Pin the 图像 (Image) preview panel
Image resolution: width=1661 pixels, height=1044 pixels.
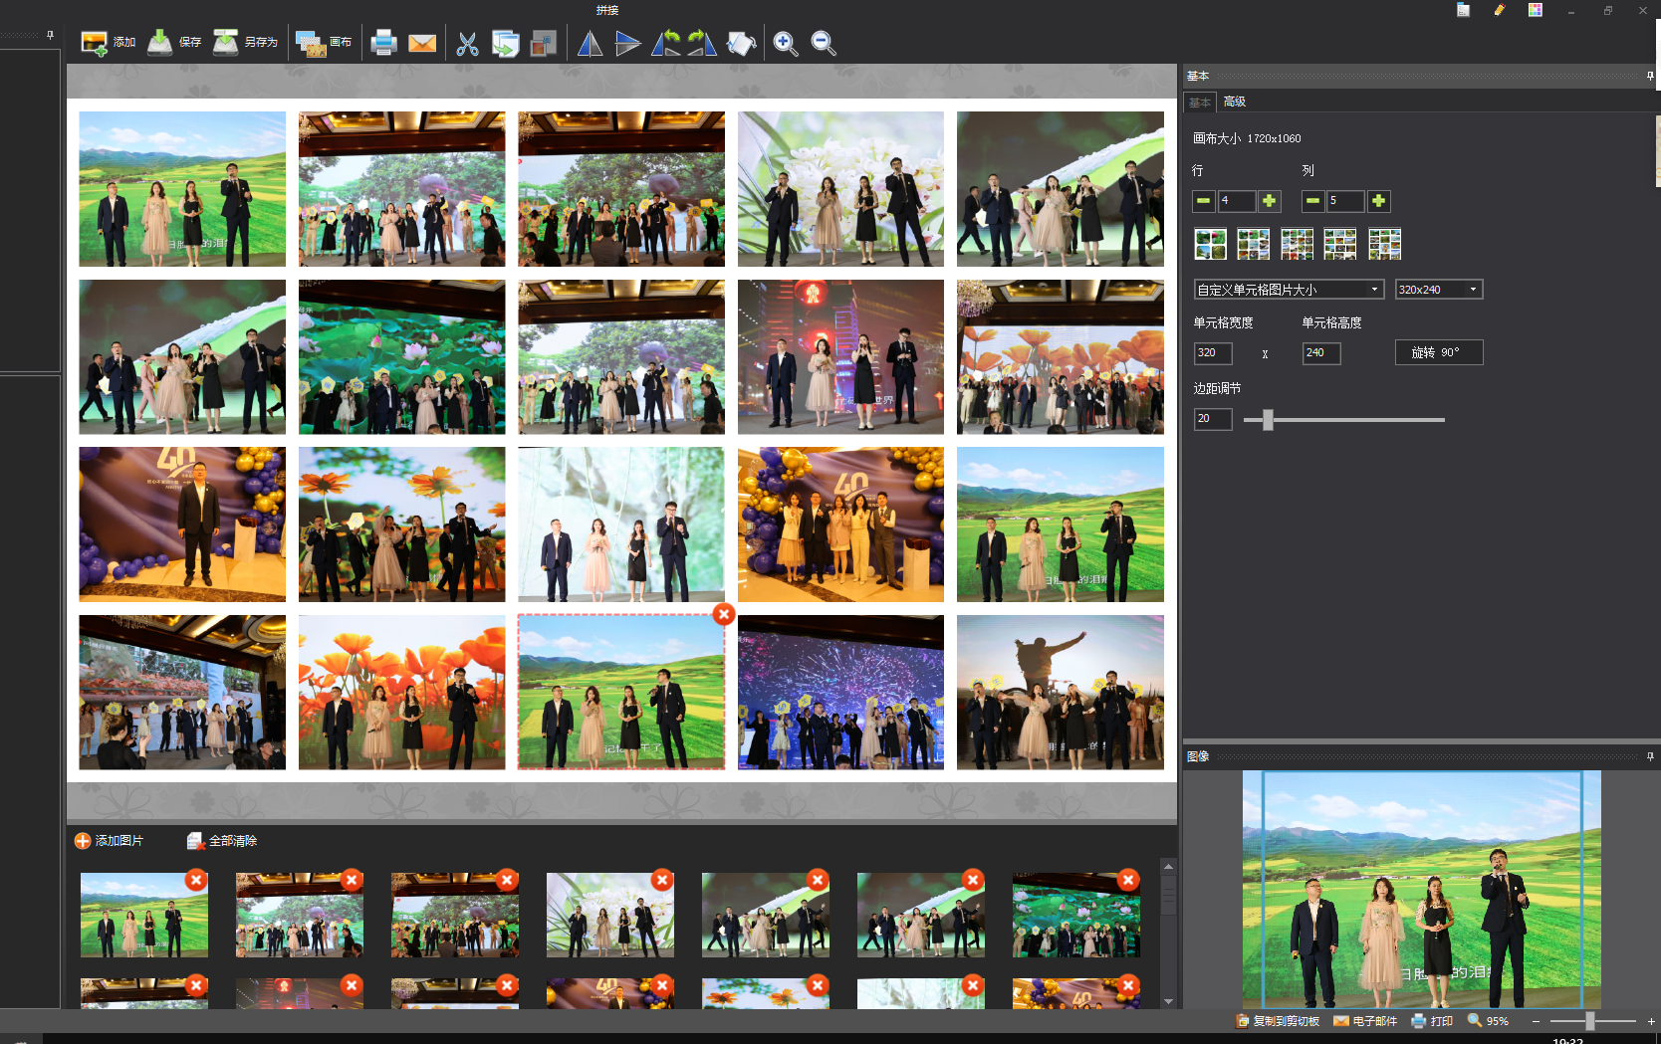1650,756
